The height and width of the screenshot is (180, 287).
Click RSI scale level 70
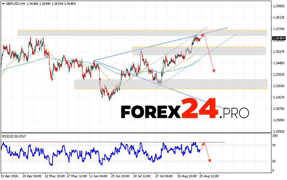click(274, 145)
